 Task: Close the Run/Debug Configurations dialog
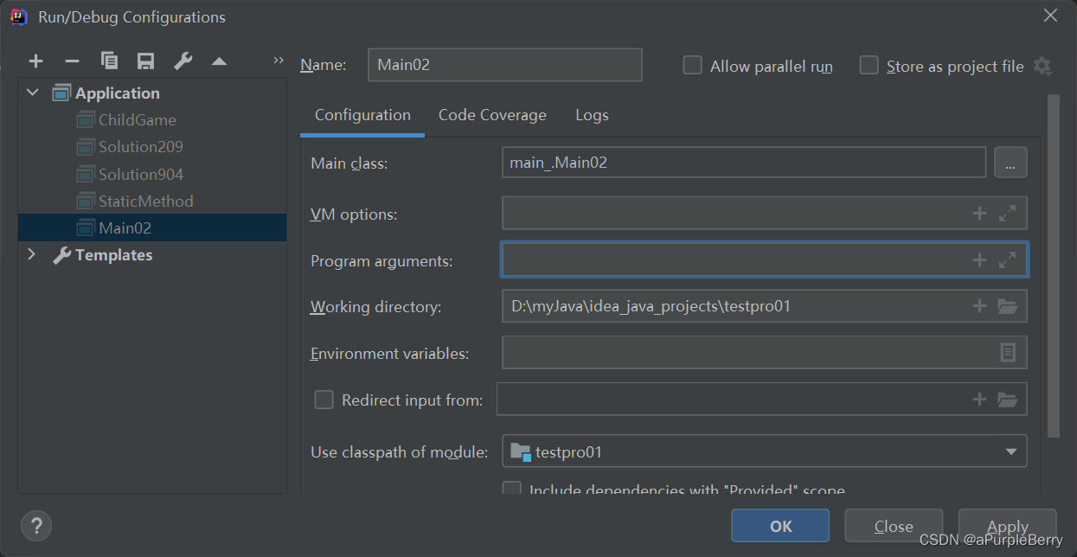point(1050,16)
